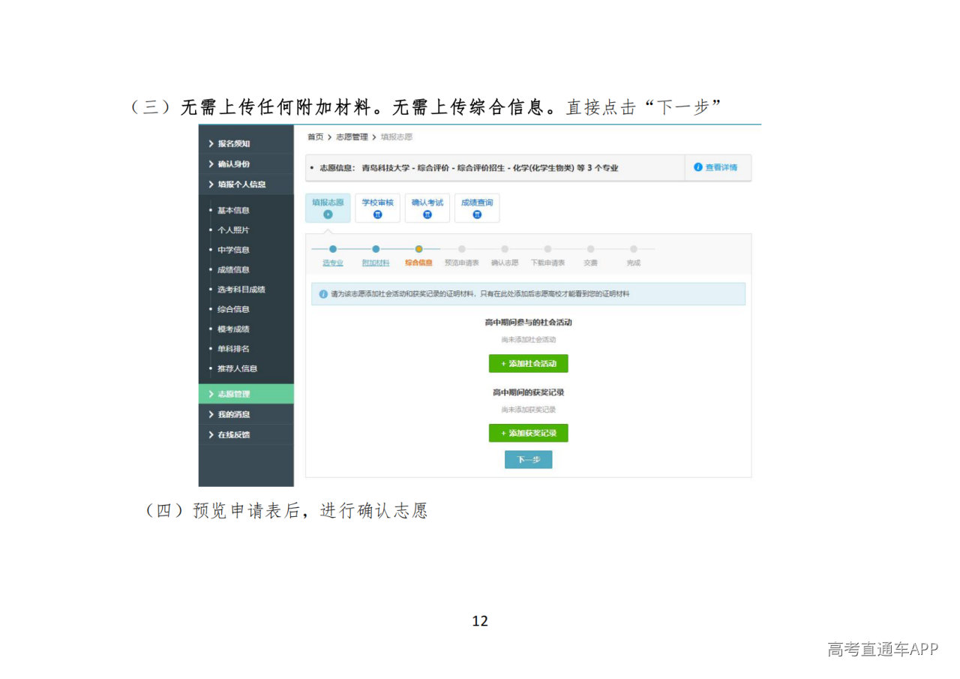Click the info icon in blue notice bar

tap(323, 294)
